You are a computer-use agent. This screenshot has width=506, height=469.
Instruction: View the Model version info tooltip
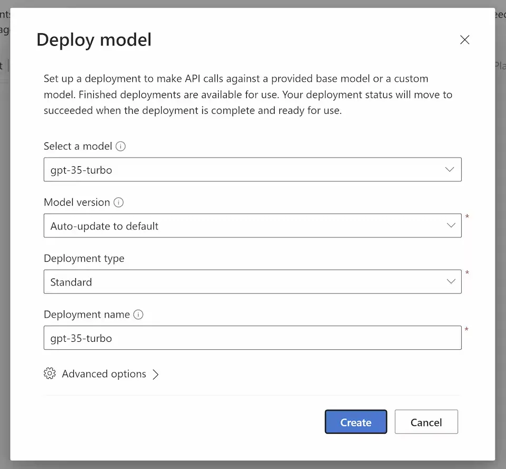pyautogui.click(x=119, y=202)
